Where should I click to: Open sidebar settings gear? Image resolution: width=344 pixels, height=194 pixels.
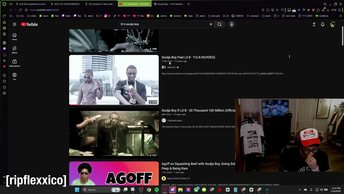click(x=4, y=93)
